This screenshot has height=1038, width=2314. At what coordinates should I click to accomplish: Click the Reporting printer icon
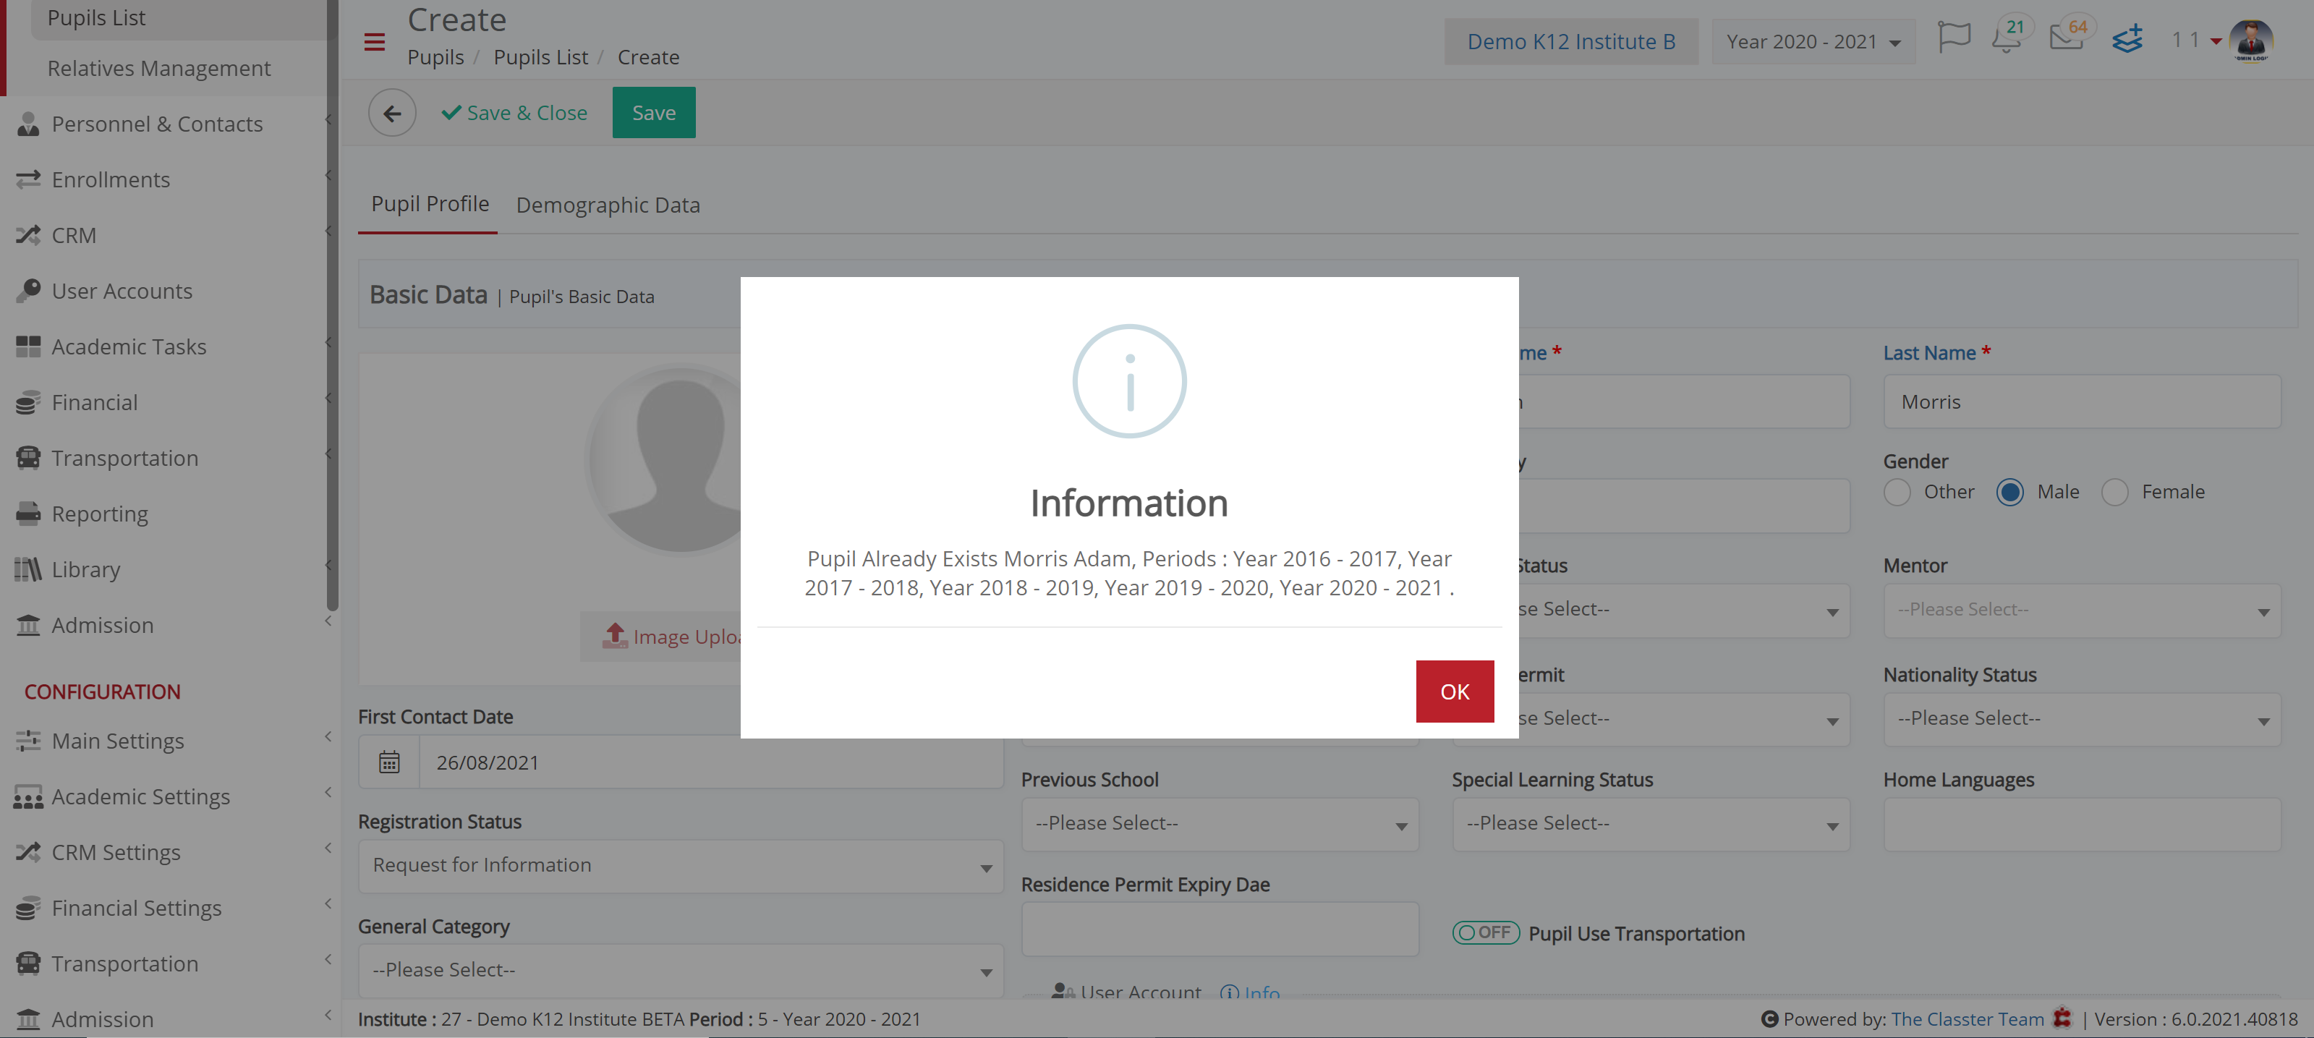tap(27, 514)
